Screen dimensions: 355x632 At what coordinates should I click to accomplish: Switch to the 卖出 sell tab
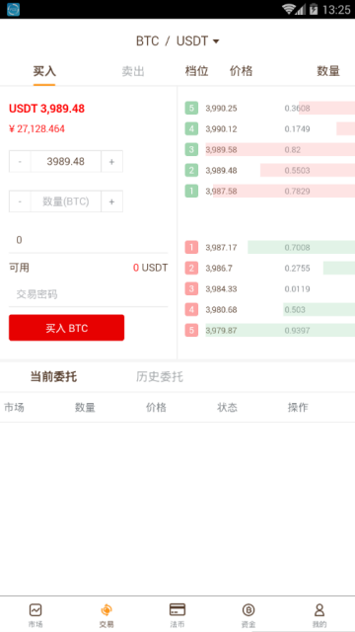pos(133,72)
